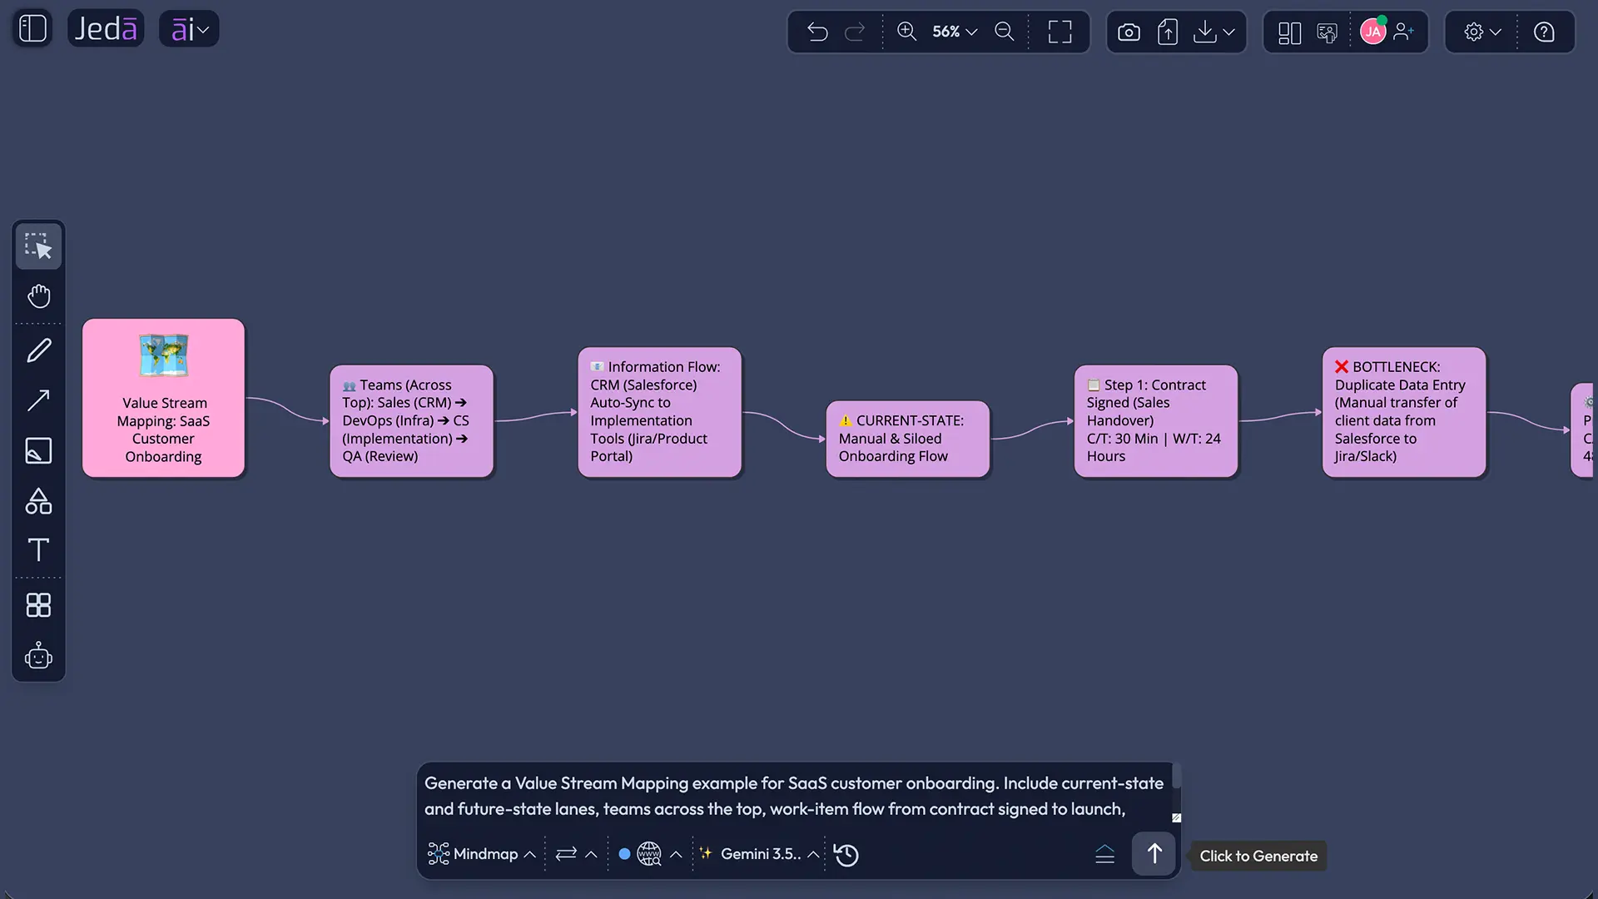Select the hand pan tool
Screen dimensions: 1598x899
[x=38, y=296]
